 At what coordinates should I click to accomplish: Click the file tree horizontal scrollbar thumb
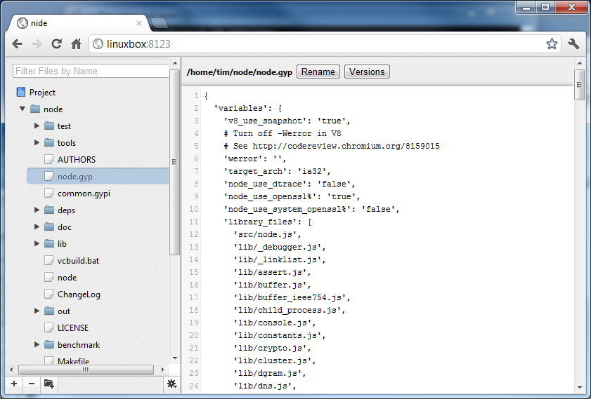point(86,370)
